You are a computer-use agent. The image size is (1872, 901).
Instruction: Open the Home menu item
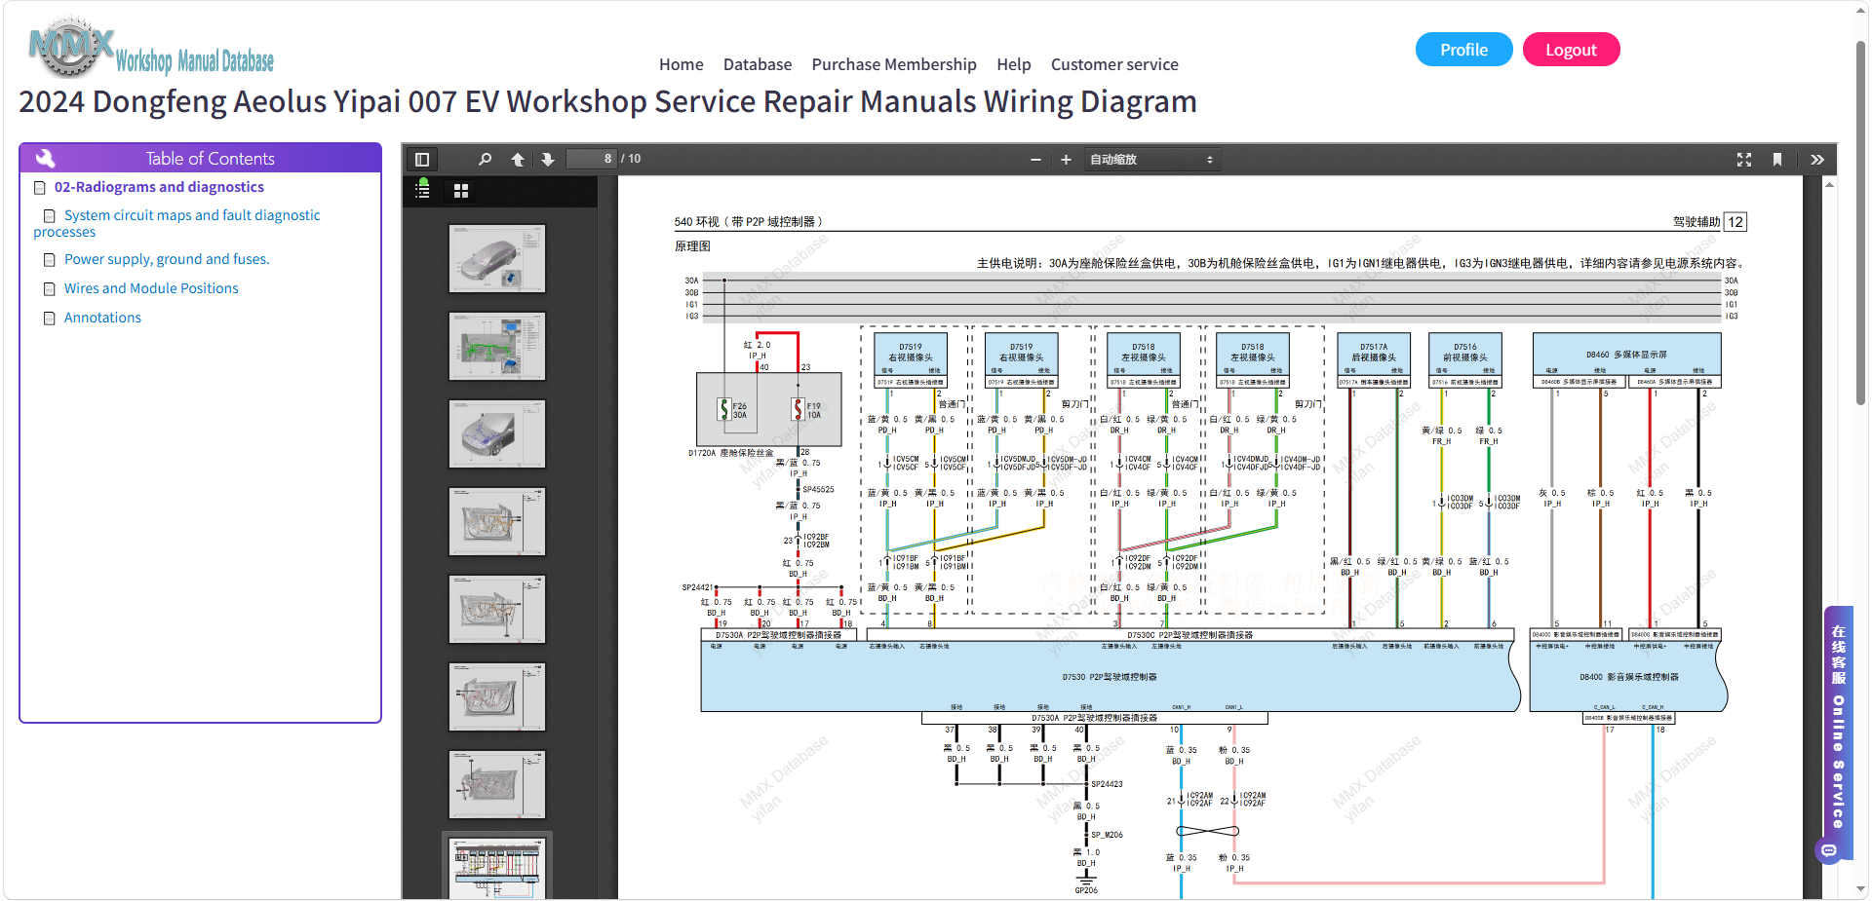pos(681,64)
